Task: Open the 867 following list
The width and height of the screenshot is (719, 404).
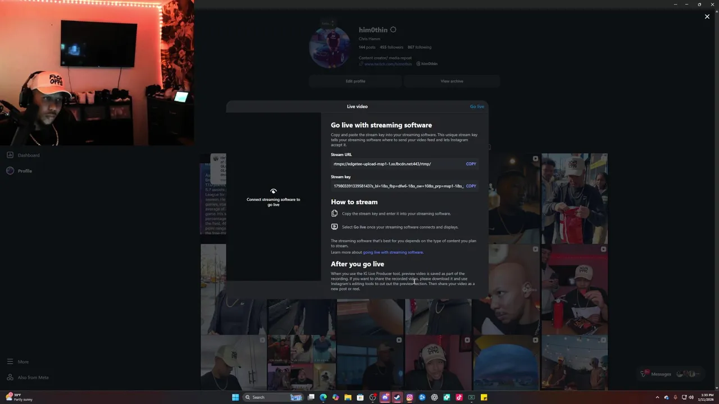Action: tap(420, 47)
